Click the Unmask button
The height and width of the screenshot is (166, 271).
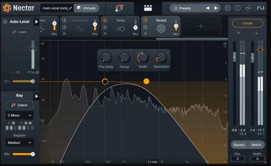pos(86,8)
